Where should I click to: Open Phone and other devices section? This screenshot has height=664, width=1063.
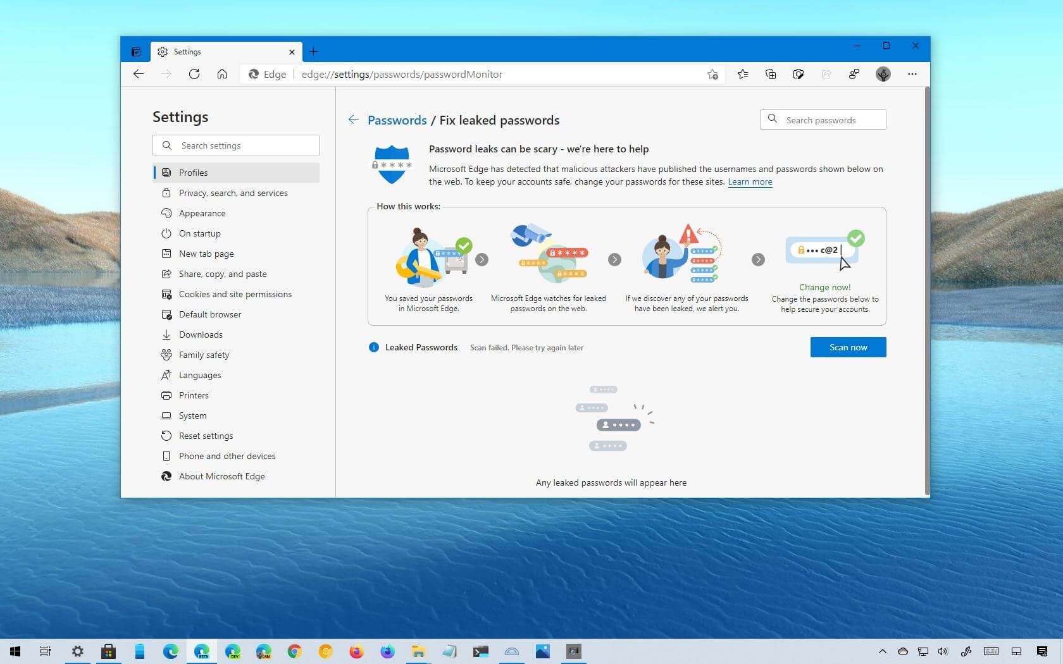click(236, 456)
